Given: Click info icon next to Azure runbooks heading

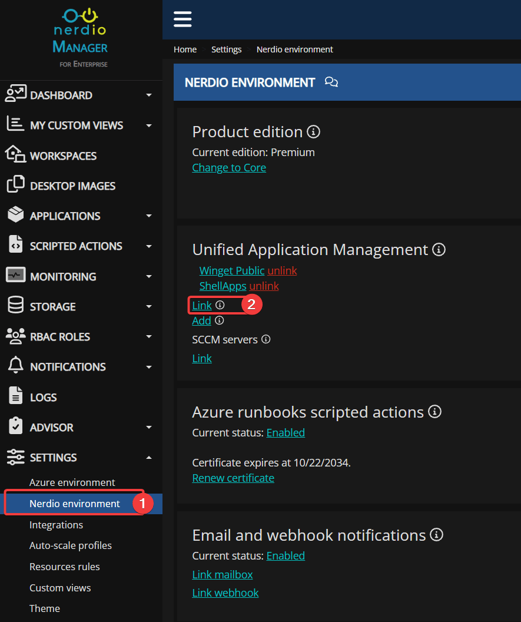Looking at the screenshot, I should point(435,411).
